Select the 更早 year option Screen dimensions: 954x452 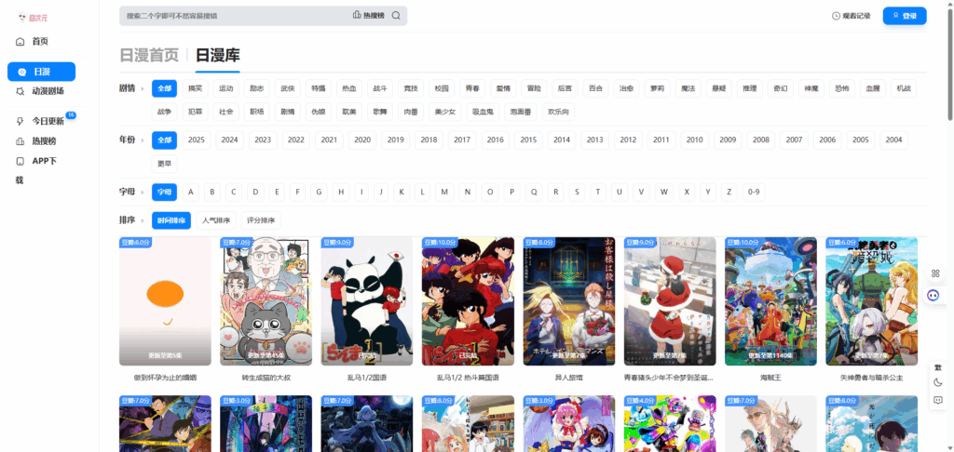point(164,164)
